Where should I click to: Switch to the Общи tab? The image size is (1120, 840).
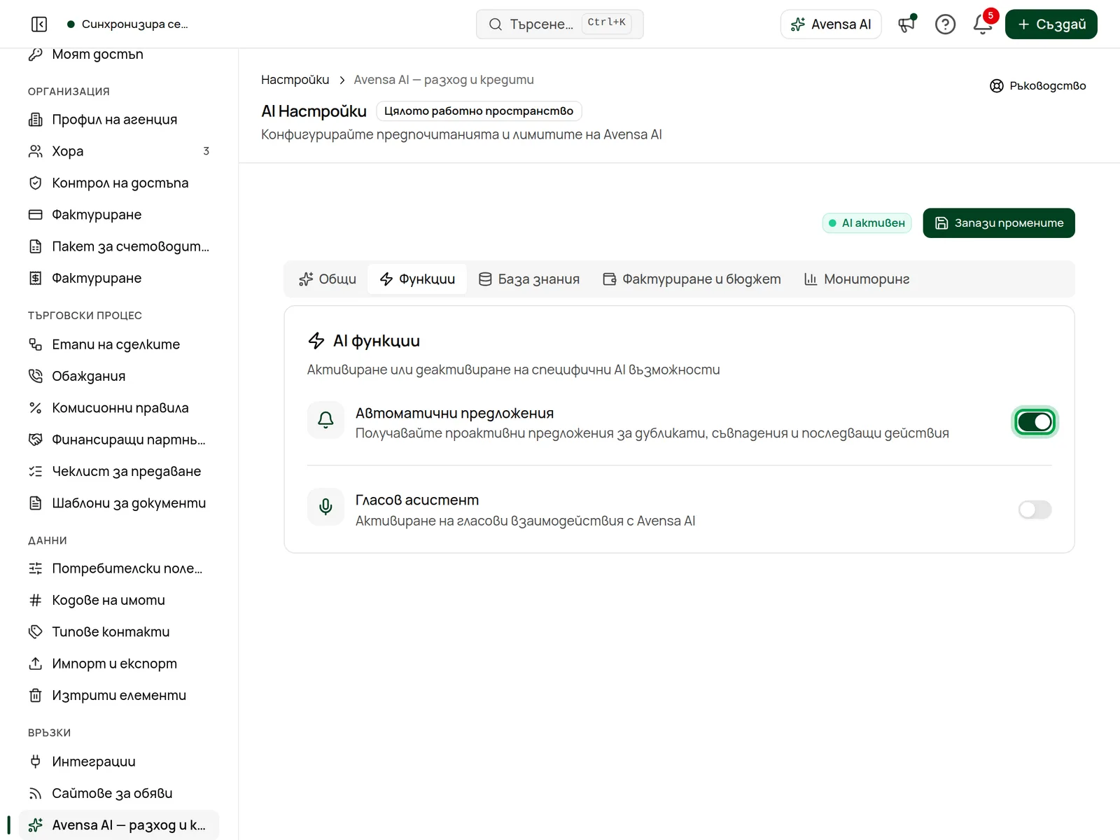coord(328,279)
